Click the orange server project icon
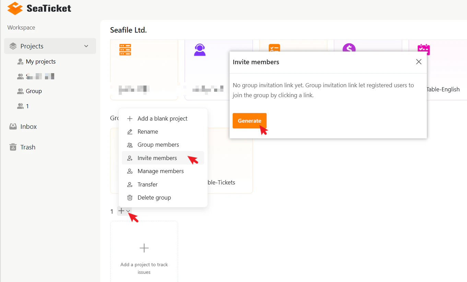Viewport: 467px width, 282px height. tap(125, 49)
